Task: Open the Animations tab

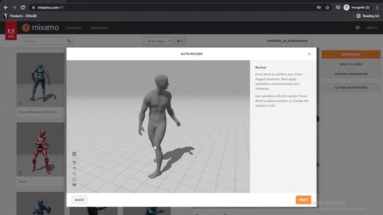Action: (99, 28)
